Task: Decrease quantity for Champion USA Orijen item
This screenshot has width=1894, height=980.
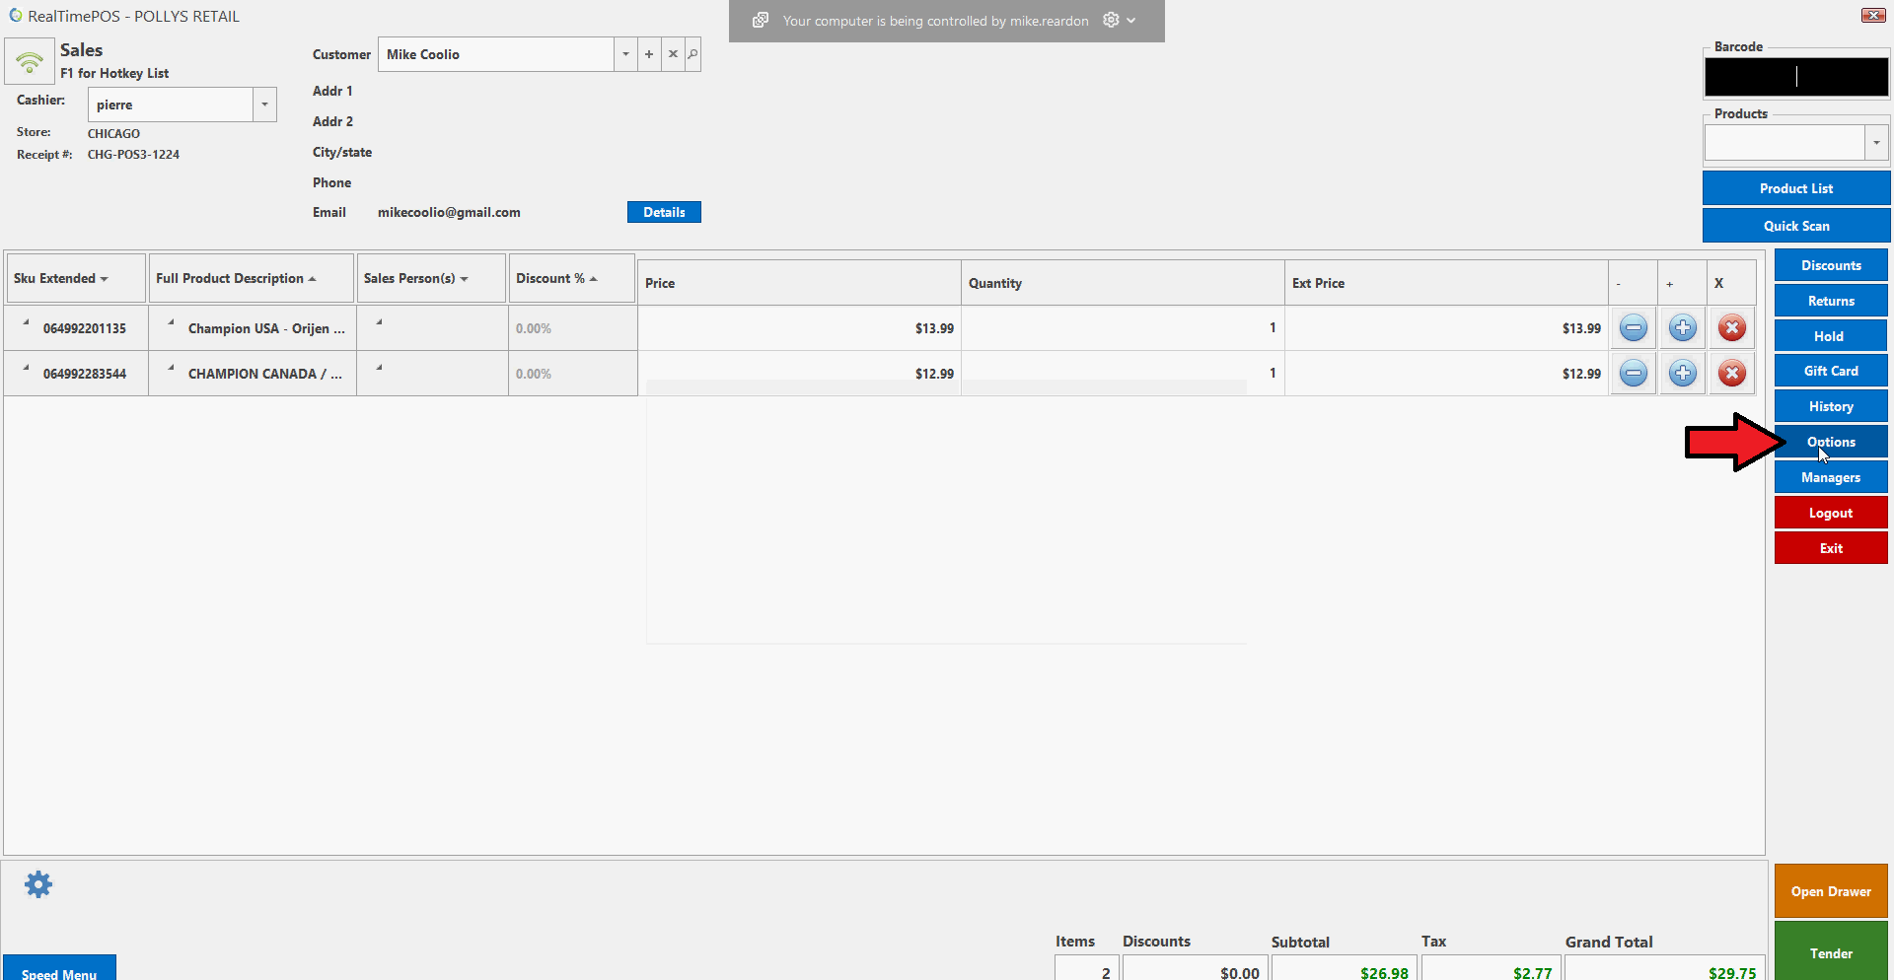Action: pos(1634,328)
